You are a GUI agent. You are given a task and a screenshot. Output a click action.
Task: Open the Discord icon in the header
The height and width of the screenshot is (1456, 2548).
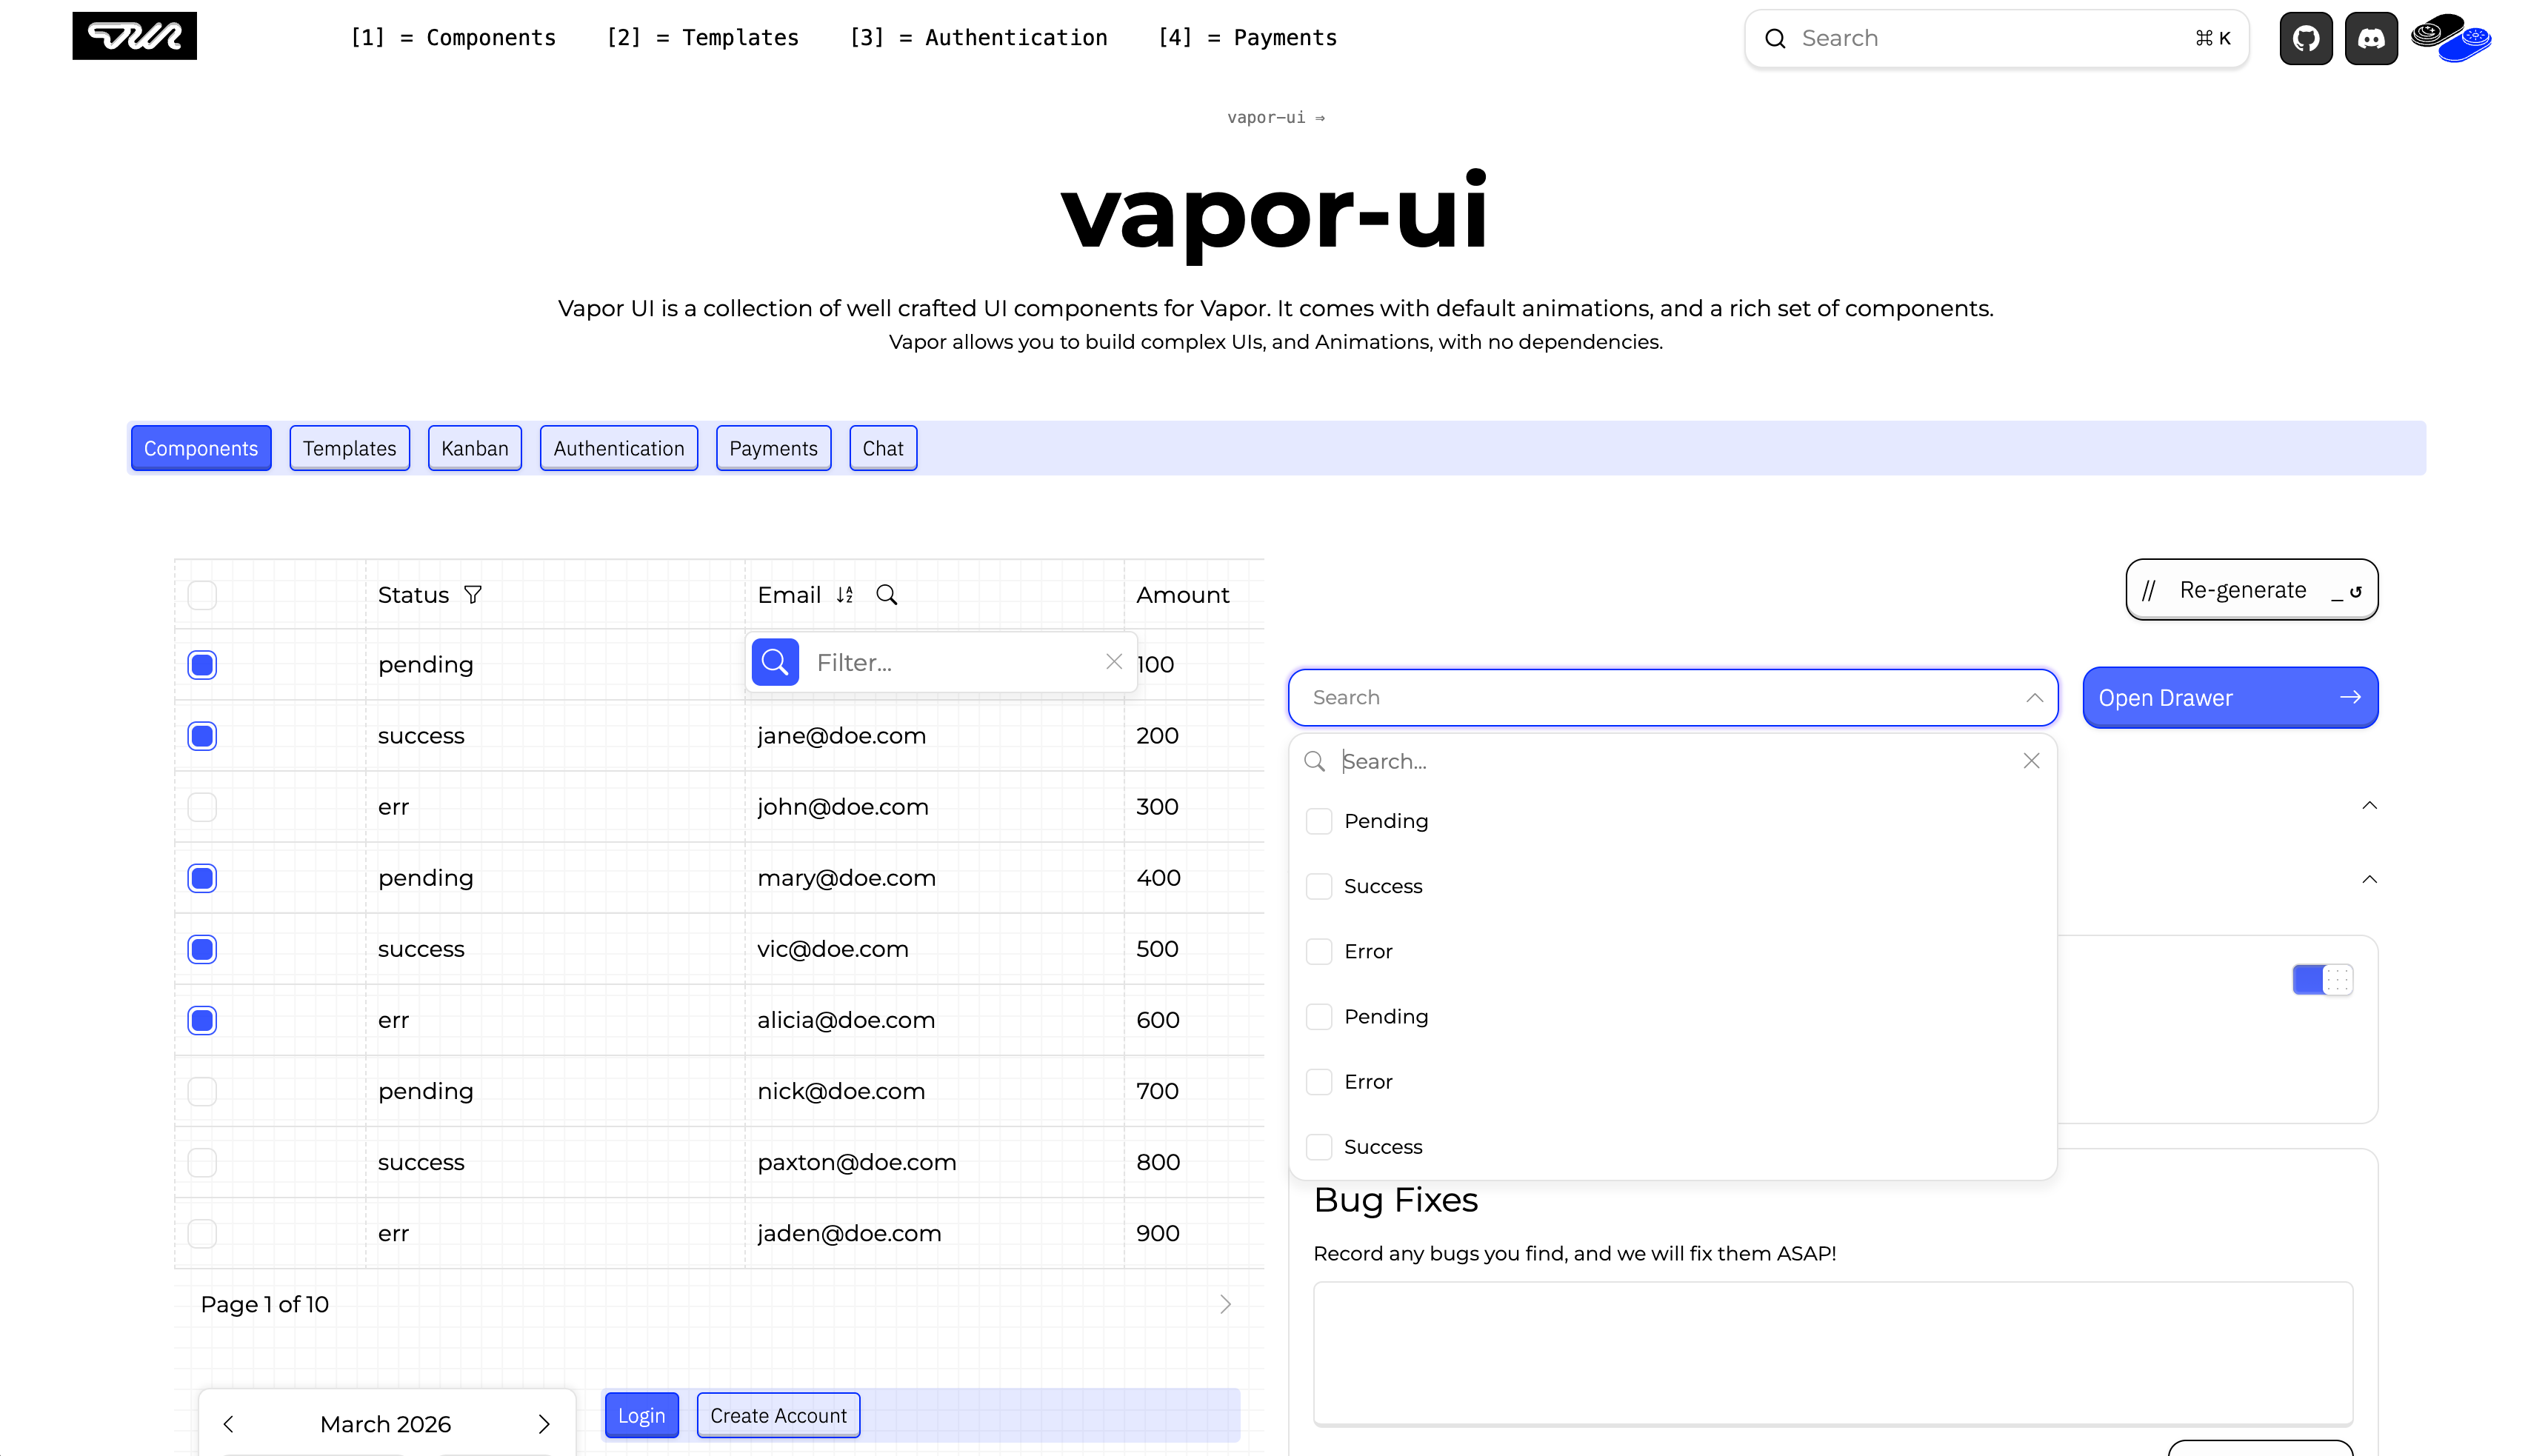pyautogui.click(x=2371, y=37)
